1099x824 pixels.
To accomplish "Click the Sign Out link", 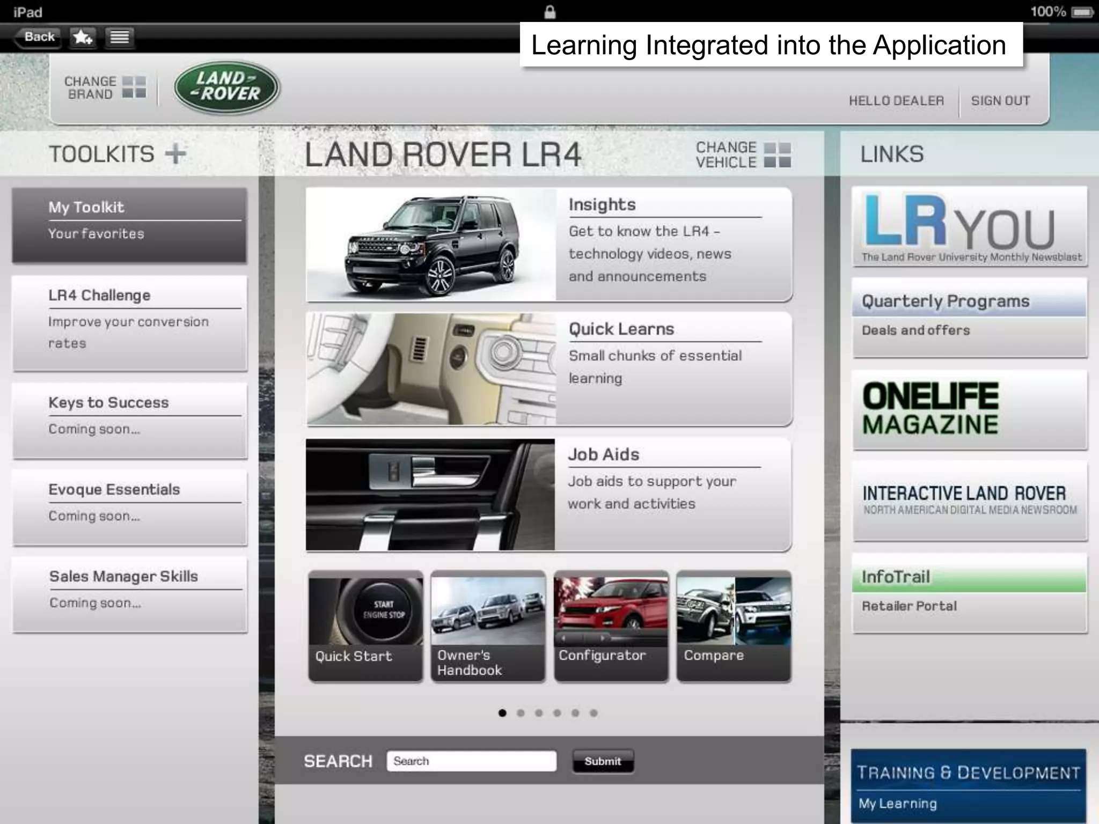I will coord(1000,101).
